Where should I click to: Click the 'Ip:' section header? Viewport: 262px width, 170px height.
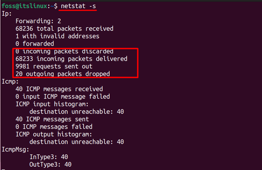7,13
